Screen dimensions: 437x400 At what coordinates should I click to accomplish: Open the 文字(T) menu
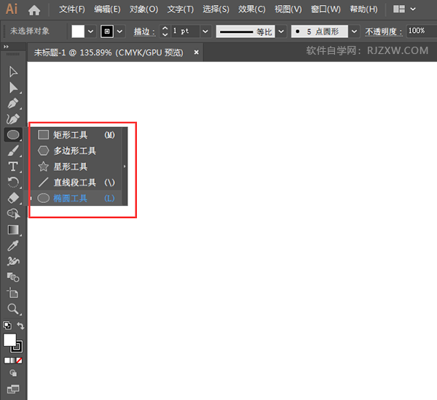click(x=180, y=9)
